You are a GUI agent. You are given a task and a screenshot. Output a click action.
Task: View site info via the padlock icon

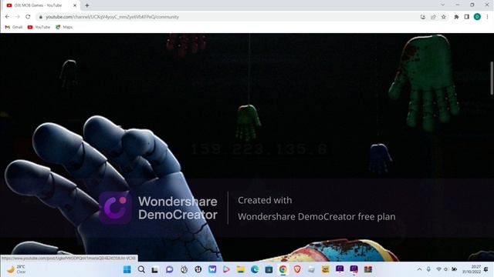(41, 17)
